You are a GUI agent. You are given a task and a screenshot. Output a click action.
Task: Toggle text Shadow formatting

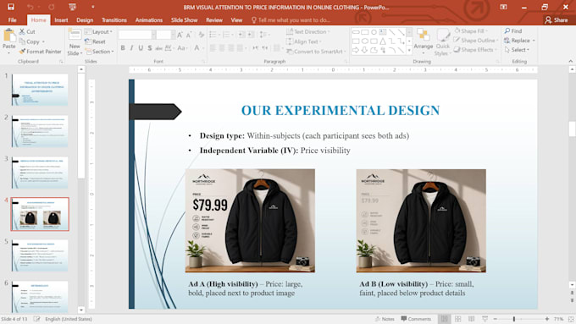[150, 47]
